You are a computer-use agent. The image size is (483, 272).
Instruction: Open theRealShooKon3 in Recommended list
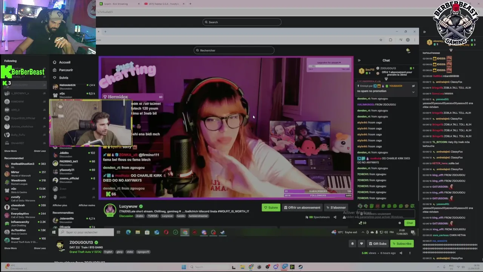click(25, 165)
